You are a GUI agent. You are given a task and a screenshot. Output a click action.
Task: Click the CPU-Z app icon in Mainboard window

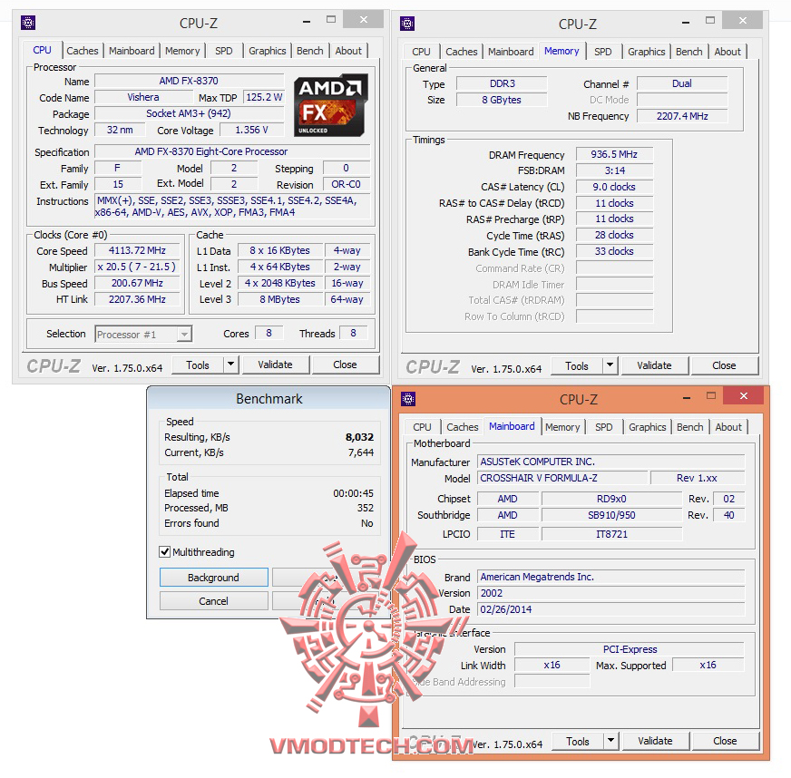click(x=408, y=399)
